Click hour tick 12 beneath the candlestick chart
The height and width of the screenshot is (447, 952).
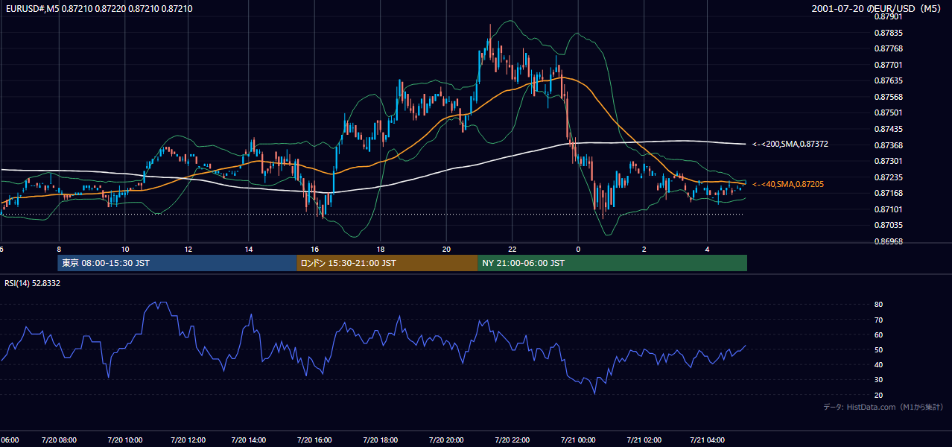coord(188,249)
